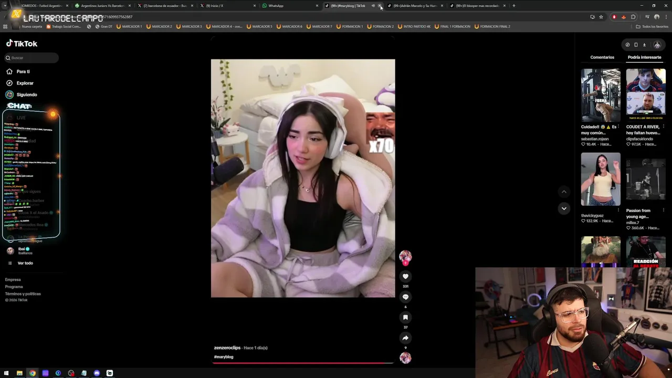
Task: Open MARCADOR 1 bookmark folder
Action: coord(129,26)
